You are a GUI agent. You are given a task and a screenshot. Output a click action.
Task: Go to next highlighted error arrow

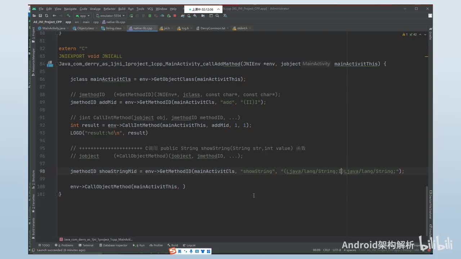[425, 35]
